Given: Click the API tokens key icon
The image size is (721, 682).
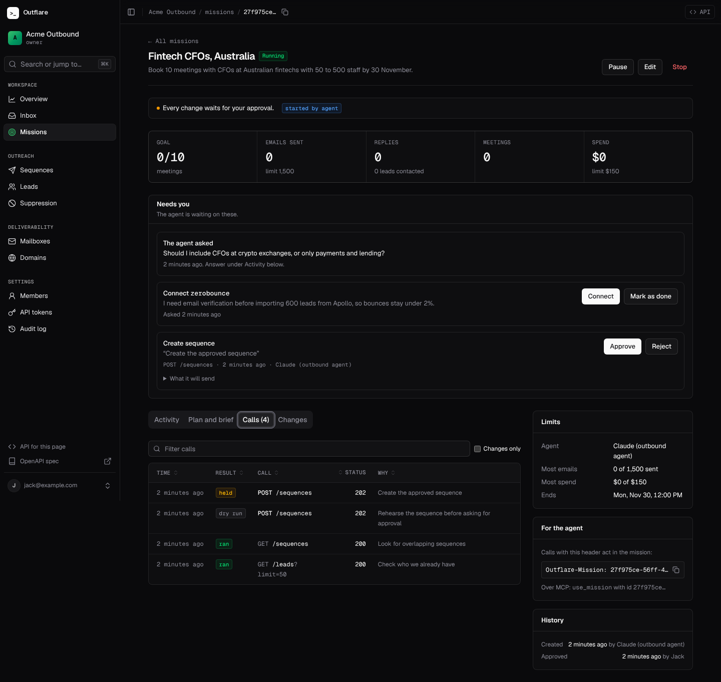Looking at the screenshot, I should (x=12, y=312).
